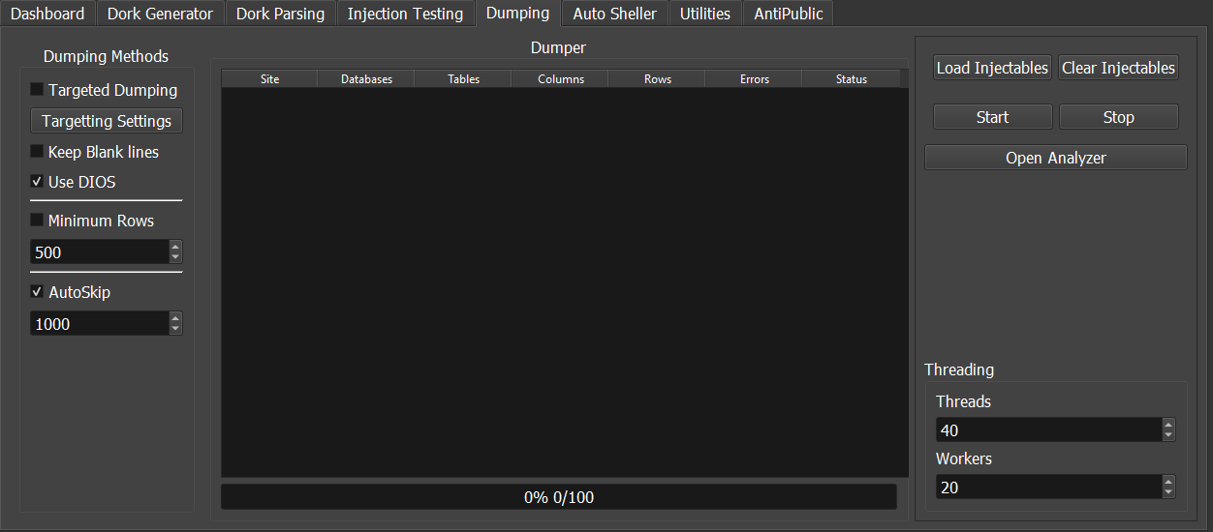1213x532 pixels.
Task: Click the Threads input field
Action: click(x=1046, y=430)
